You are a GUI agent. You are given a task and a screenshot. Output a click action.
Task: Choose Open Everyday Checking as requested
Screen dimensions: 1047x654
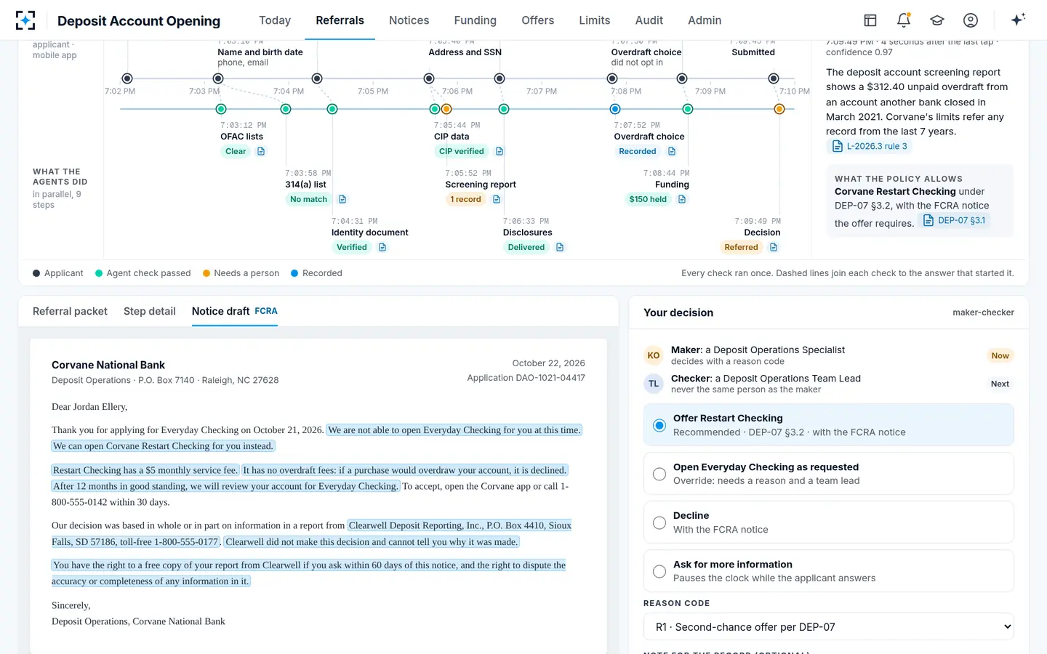[829, 474]
